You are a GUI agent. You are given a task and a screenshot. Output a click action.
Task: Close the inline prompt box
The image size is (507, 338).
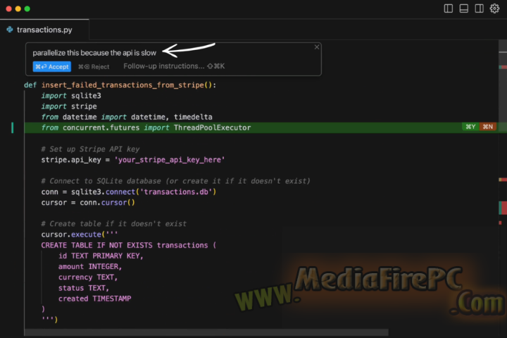[317, 47]
